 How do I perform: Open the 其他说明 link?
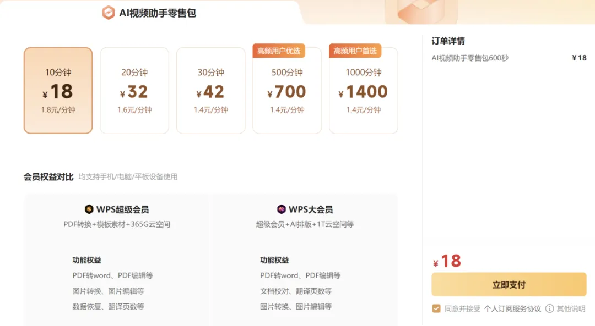[x=571, y=308]
